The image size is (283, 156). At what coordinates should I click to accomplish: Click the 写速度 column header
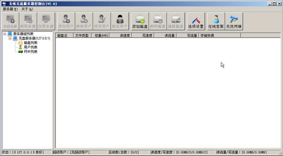[x=143, y=35]
